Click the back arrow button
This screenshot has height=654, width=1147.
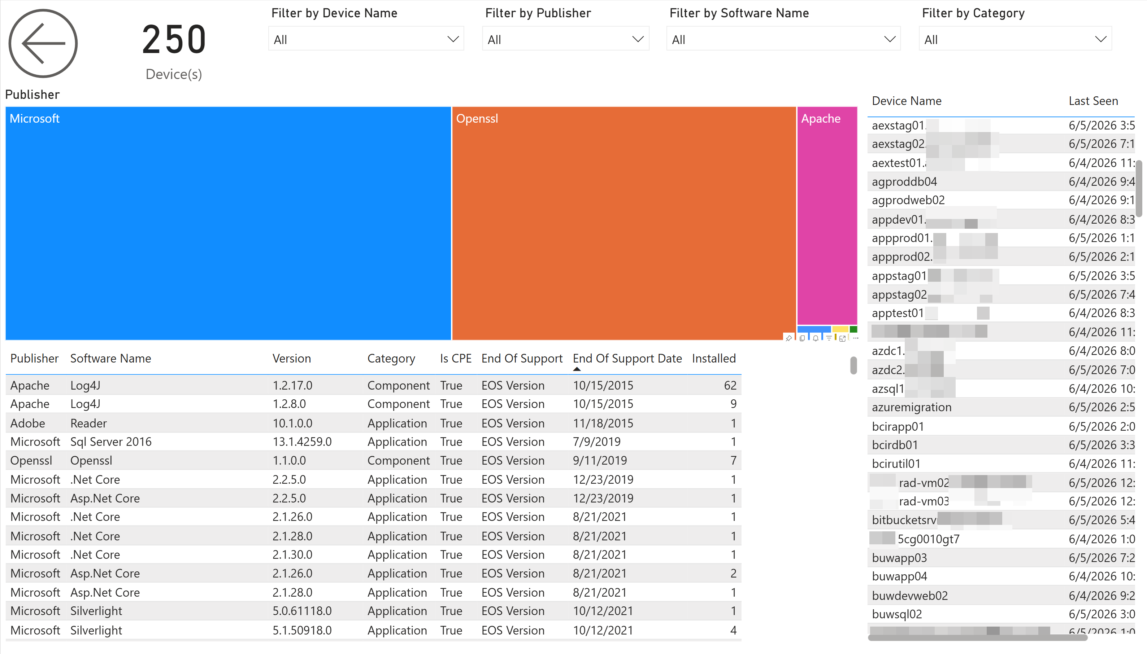pos(43,44)
